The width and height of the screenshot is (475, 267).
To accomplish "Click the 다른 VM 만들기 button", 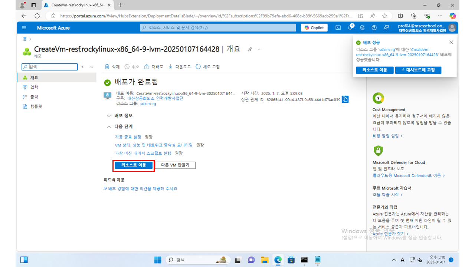I will pos(175,165).
